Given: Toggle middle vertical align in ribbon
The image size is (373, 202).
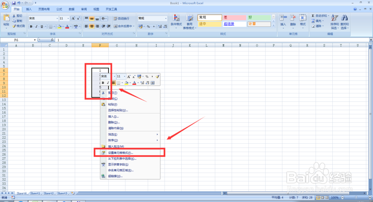Looking at the screenshot, I should tap(92, 18).
